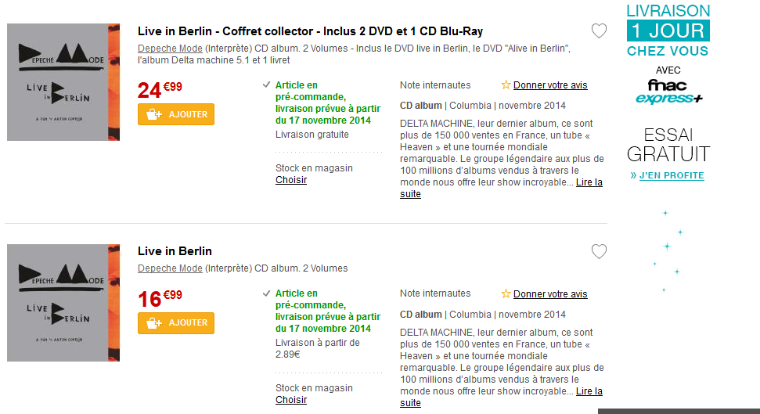Click star icon beside second Donner votre avis
Screen dimensions: 760x414
coord(506,294)
